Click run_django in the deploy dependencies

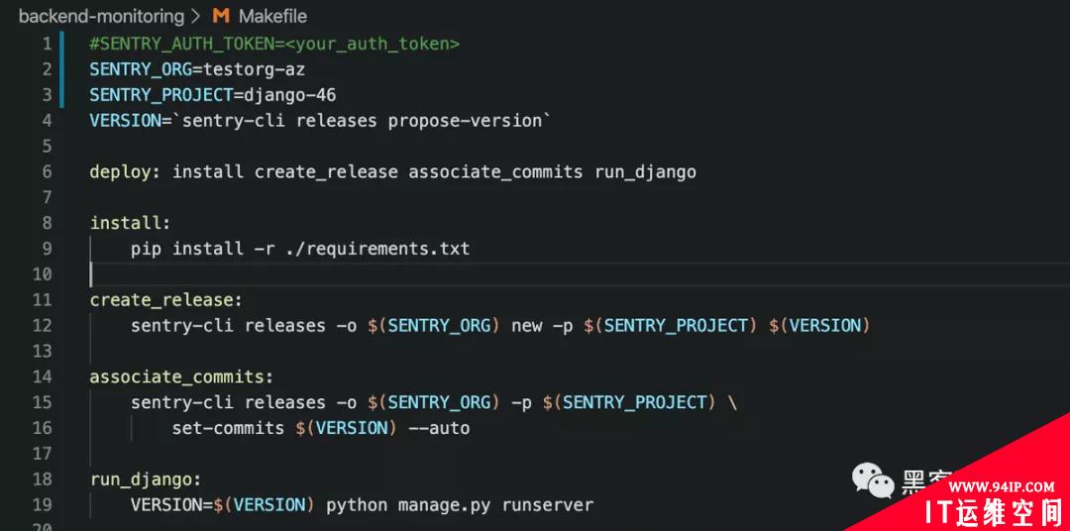click(646, 172)
